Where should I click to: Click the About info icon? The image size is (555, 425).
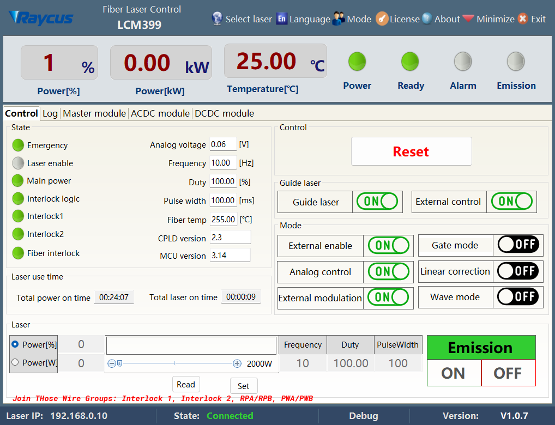(427, 19)
